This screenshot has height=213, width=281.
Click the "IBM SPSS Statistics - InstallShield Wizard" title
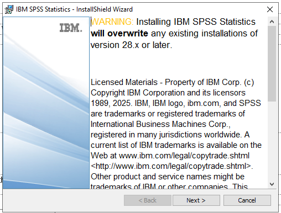pyautogui.click(x=74, y=9)
